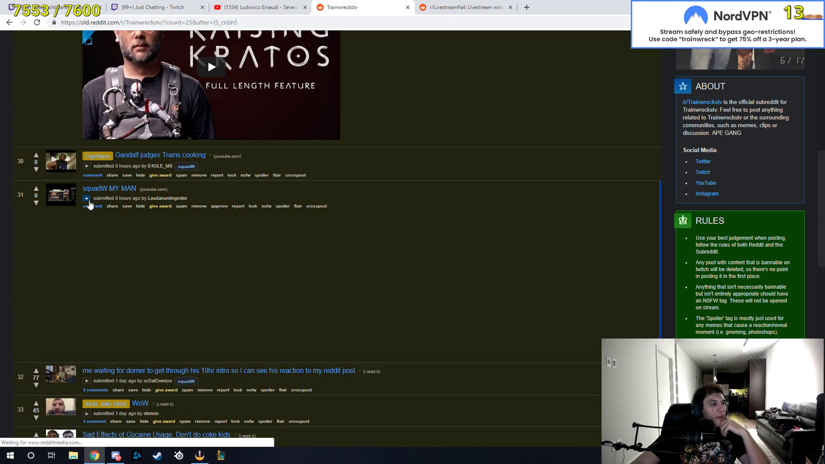Screen dimensions: 825x464
Task: Downvote the squadW MY MAN post
Action: (x=36, y=203)
